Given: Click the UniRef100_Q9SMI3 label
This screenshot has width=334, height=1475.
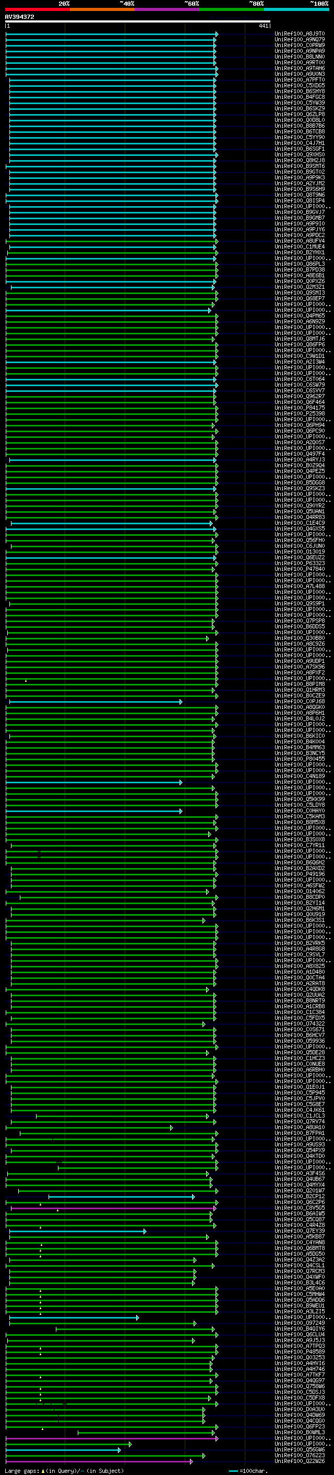Looking at the screenshot, I should 300,292.
